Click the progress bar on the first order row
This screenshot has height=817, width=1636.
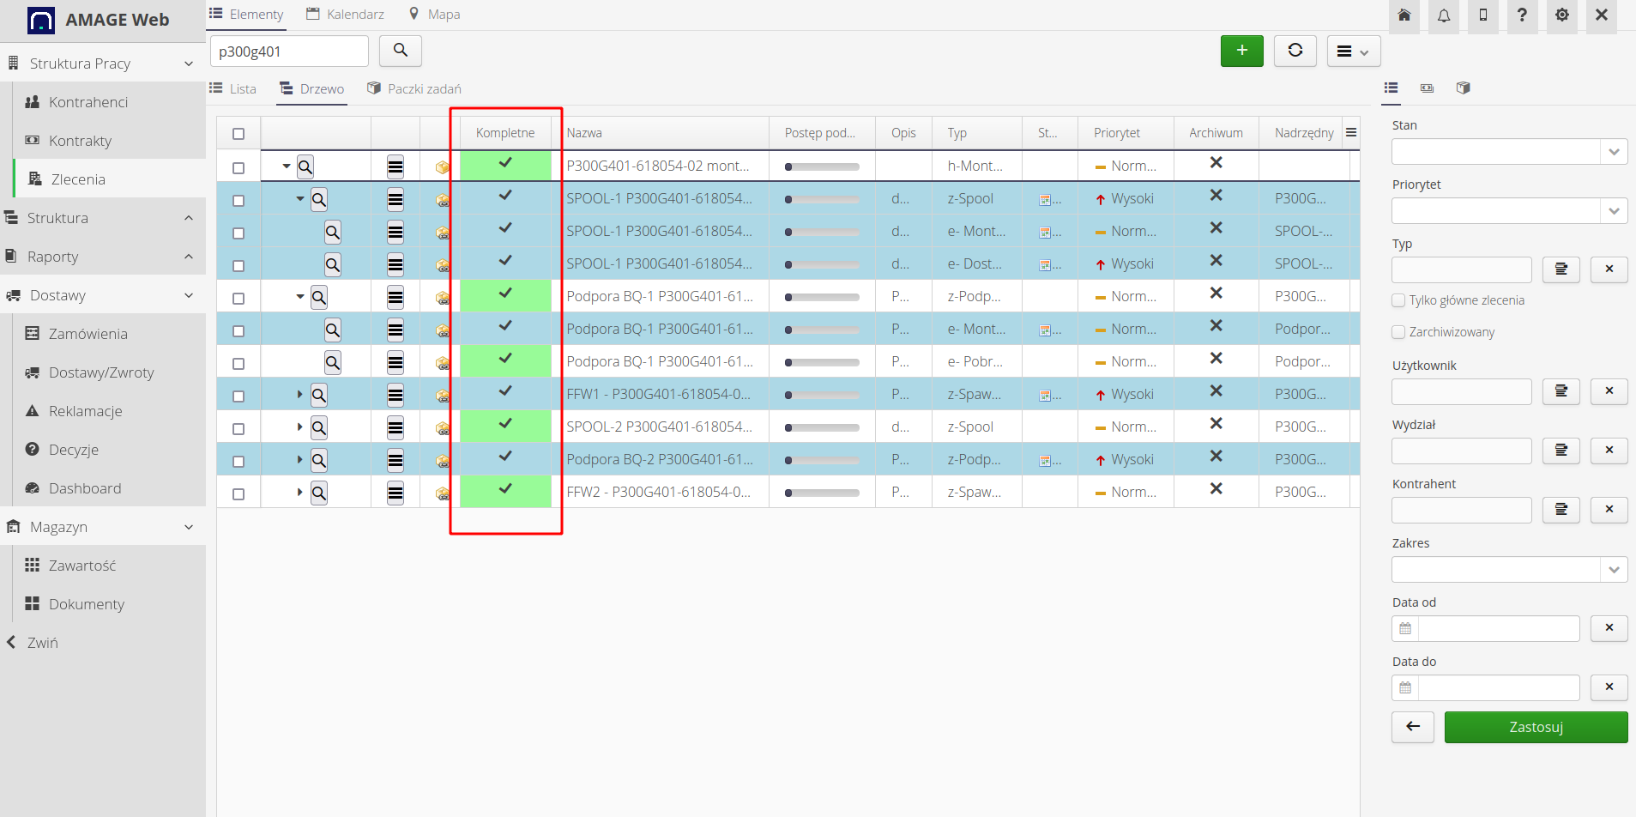821,166
